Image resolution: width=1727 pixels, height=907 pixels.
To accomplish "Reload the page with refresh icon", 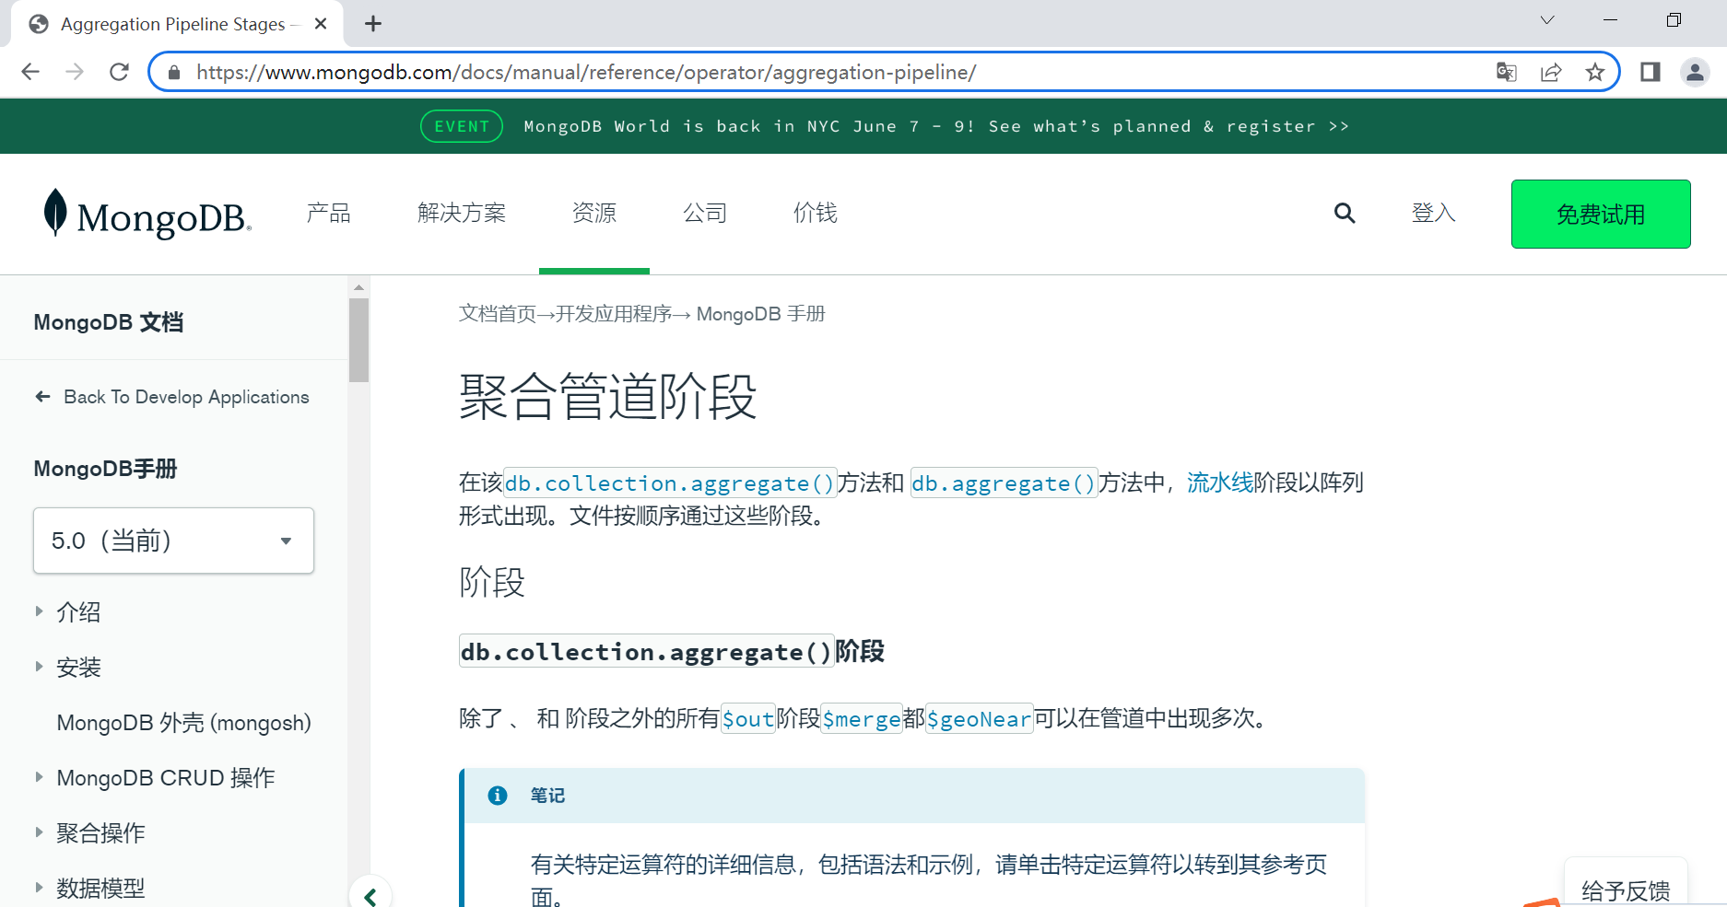I will tap(119, 72).
